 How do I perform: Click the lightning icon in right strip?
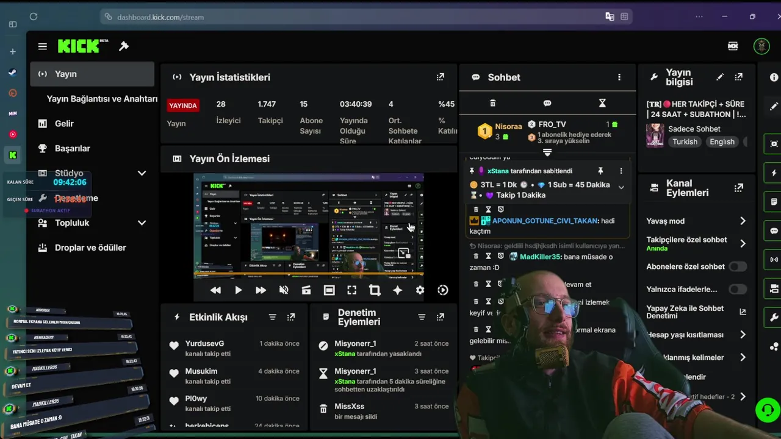point(774,173)
